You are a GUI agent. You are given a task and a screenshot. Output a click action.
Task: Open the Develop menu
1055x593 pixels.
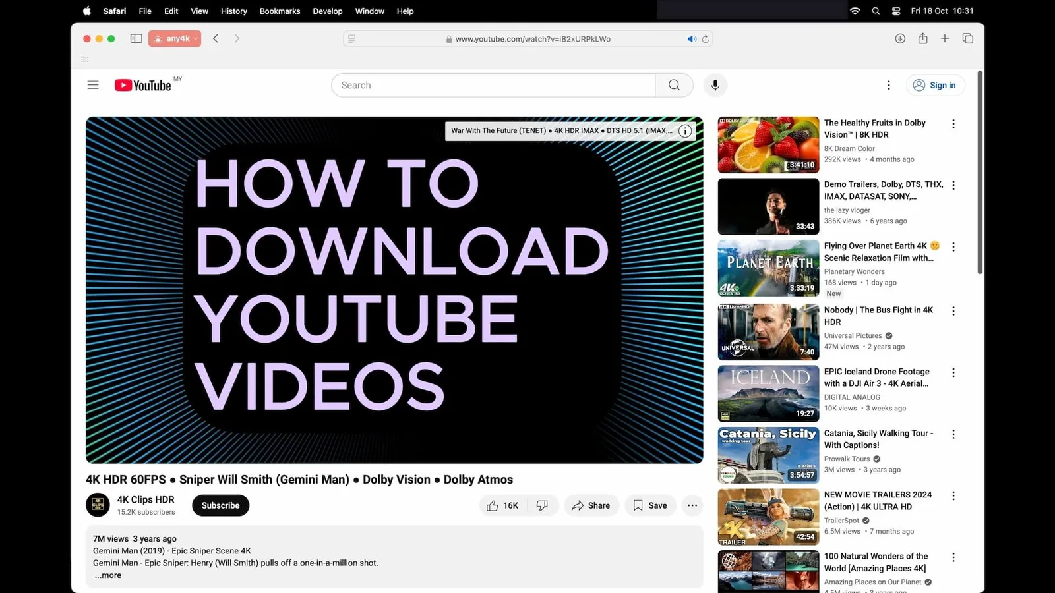(328, 11)
